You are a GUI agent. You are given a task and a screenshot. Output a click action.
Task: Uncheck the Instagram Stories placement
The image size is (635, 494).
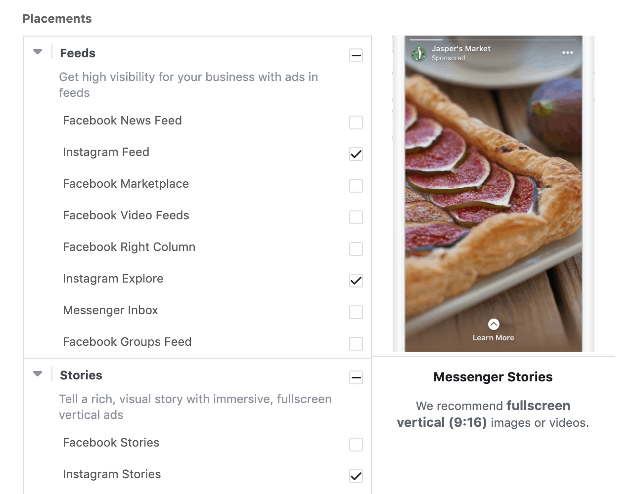point(356,476)
